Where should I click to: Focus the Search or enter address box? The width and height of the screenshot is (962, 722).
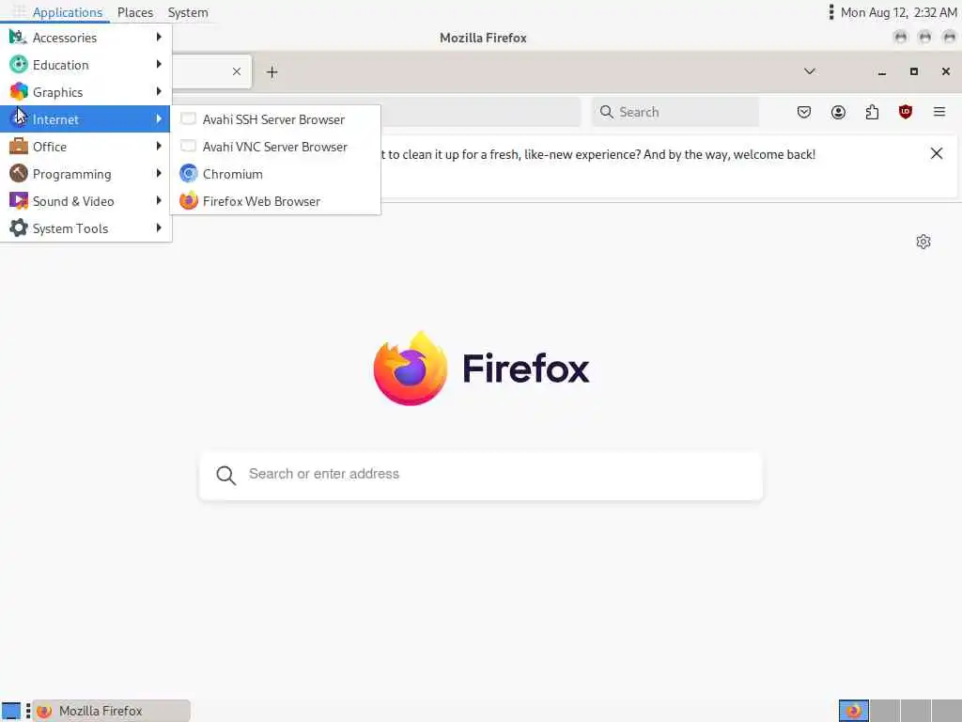coord(481,475)
